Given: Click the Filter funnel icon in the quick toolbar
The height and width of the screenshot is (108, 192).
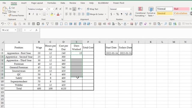Looking at the screenshot, I should pyautogui.click(x=47, y=24).
